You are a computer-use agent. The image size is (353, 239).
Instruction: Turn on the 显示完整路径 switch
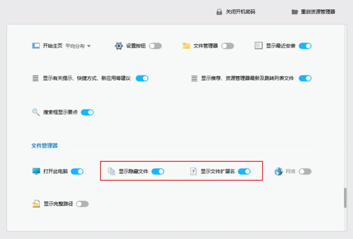(82, 203)
